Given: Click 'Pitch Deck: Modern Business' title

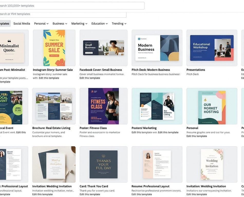Looking at the screenshot, I should point(151,70).
